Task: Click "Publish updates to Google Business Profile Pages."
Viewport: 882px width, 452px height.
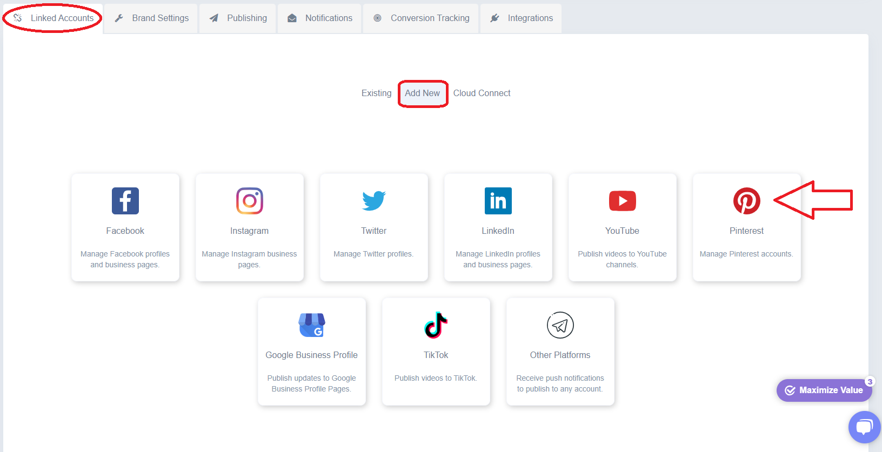Action: [312, 383]
